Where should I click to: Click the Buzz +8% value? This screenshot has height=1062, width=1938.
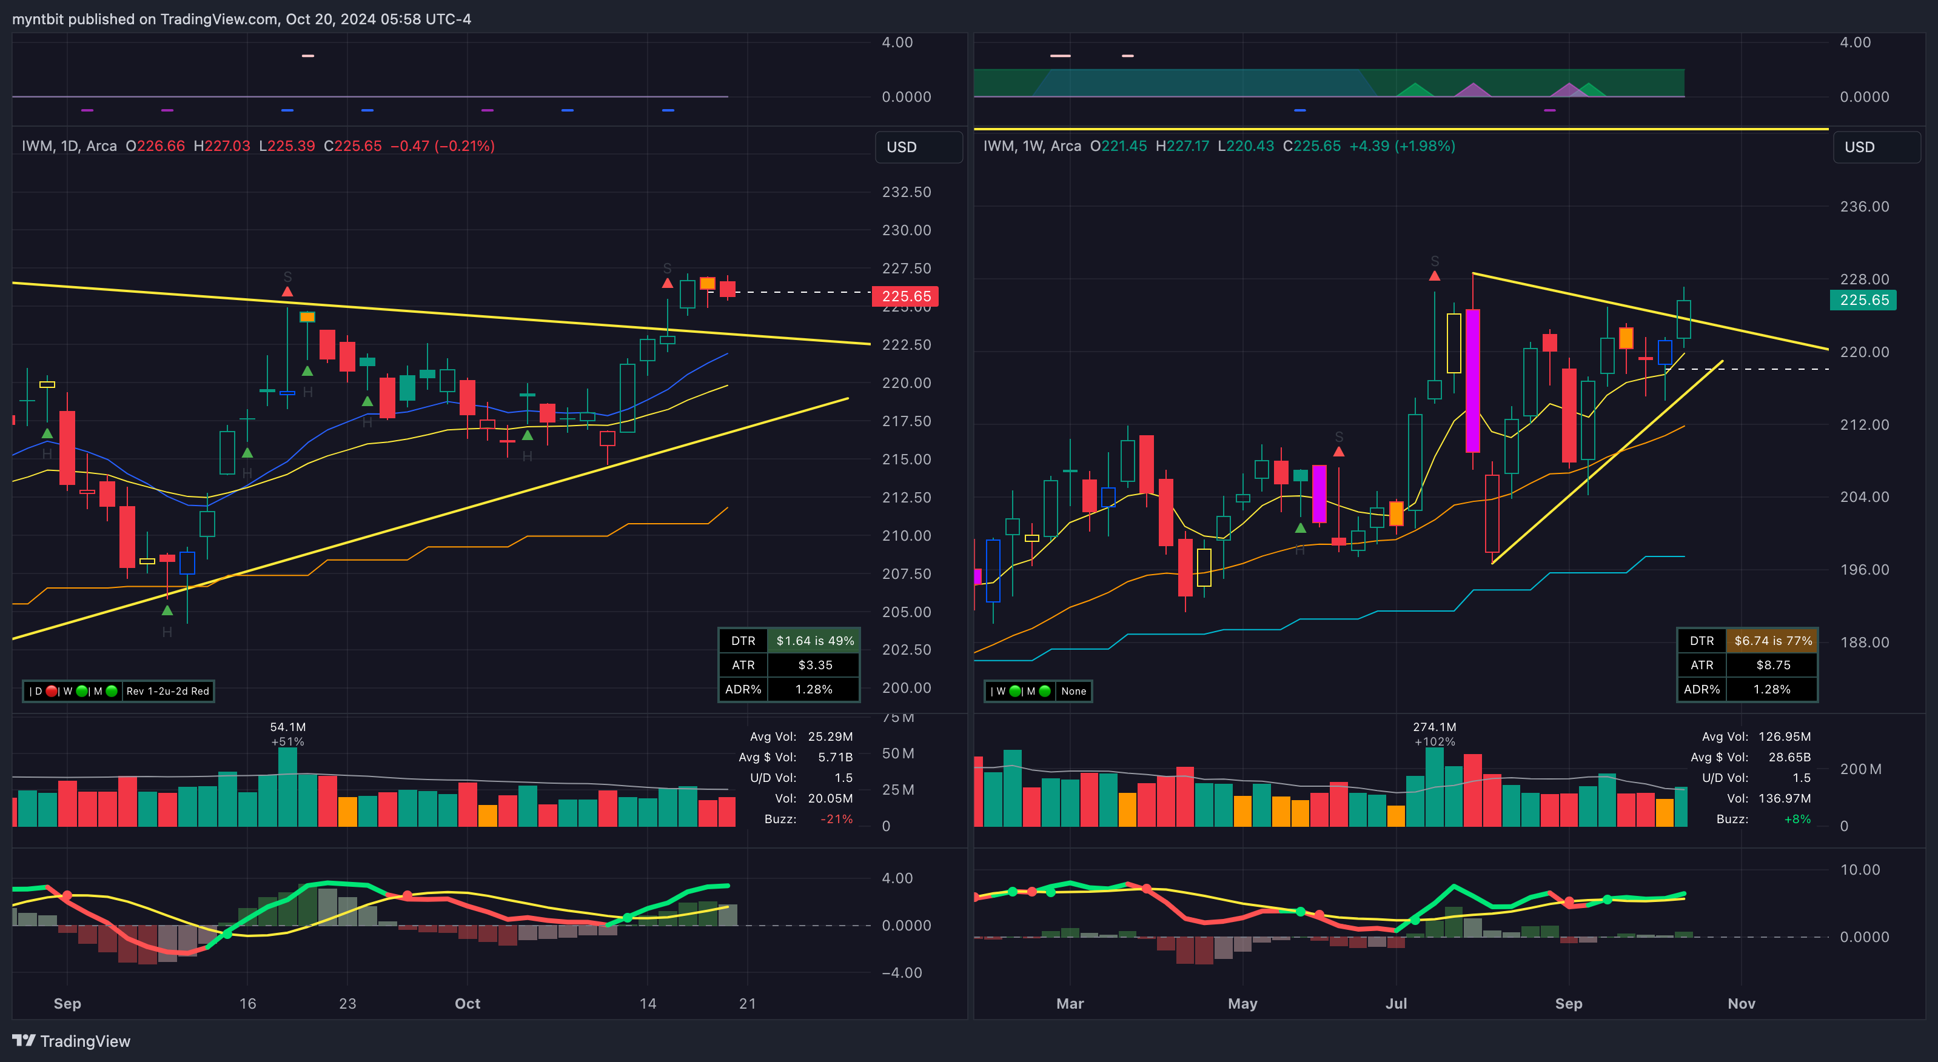click(x=1797, y=819)
